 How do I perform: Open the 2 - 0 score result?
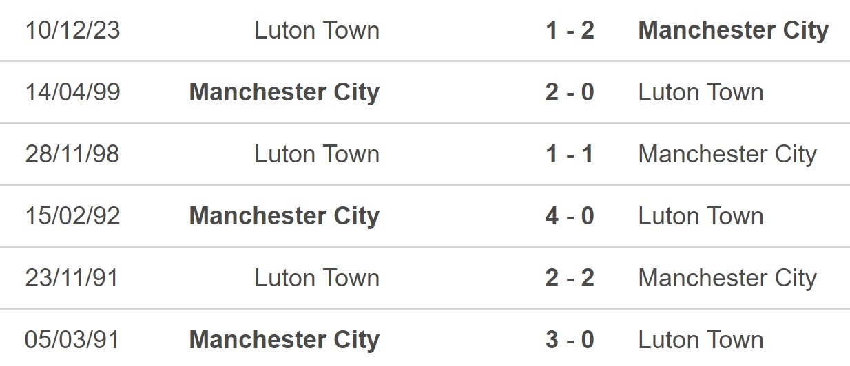[570, 92]
